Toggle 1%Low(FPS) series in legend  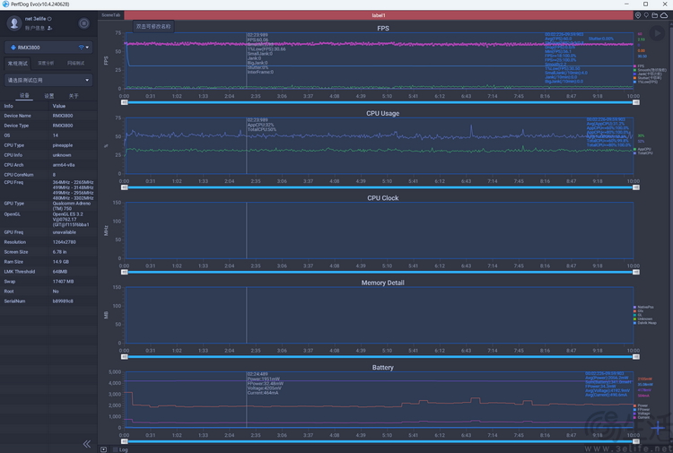pyautogui.click(x=645, y=82)
